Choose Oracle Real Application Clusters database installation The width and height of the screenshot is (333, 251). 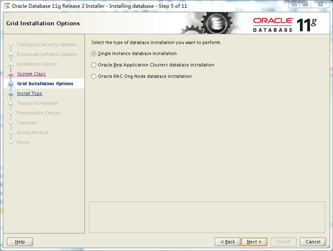pos(94,65)
